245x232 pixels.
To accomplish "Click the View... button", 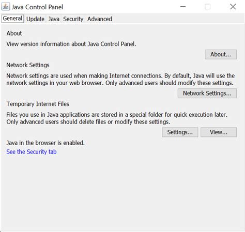I will (x=219, y=132).
